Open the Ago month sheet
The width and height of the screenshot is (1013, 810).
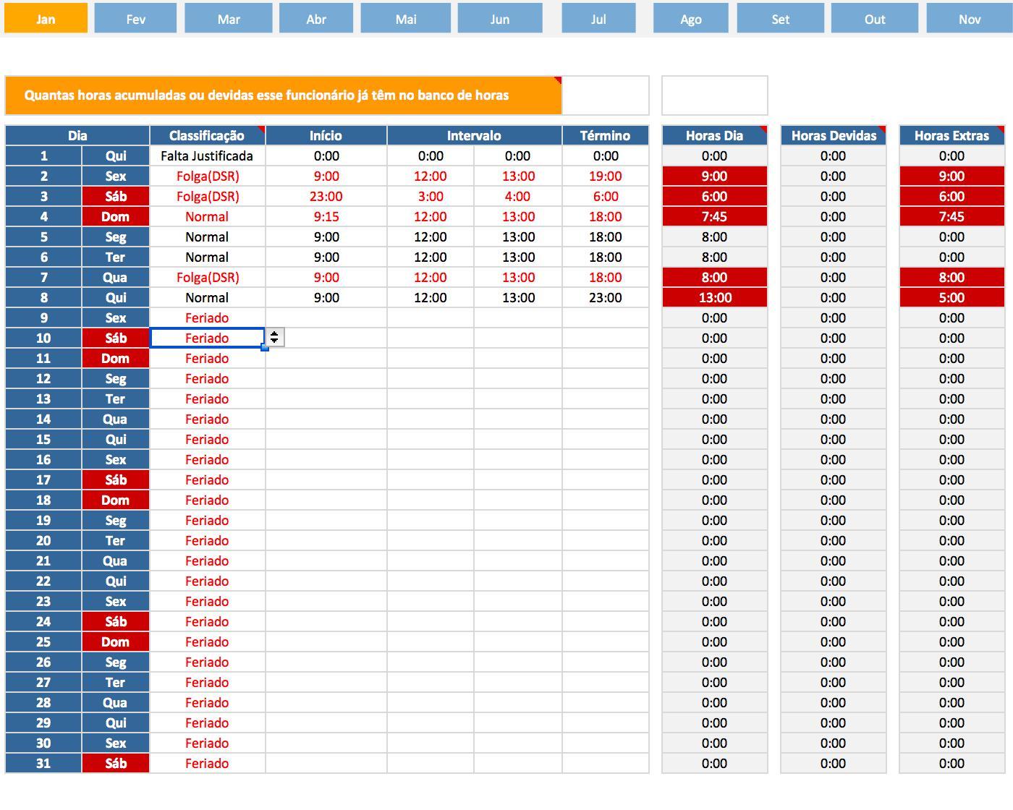coord(690,19)
